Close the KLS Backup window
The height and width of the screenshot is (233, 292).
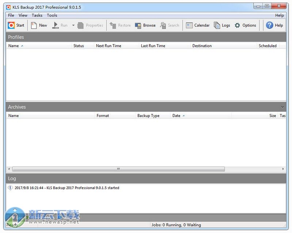pyautogui.click(x=279, y=6)
